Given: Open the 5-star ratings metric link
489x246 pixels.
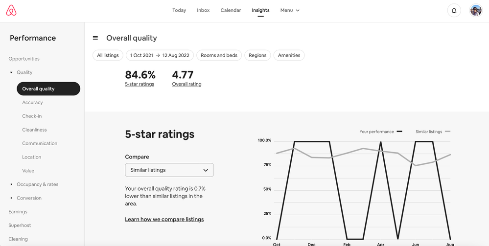Looking at the screenshot, I should tap(140, 84).
